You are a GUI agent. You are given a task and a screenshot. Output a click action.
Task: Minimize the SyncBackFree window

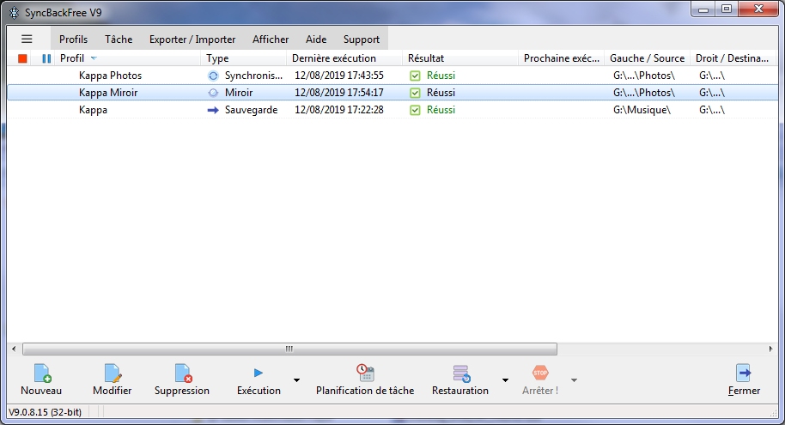pyautogui.click(x=703, y=9)
